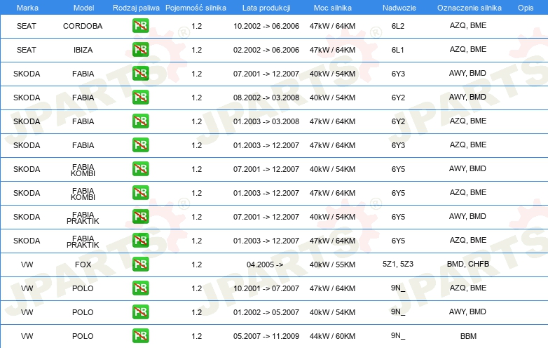This screenshot has height=348, width=548.
Task: Click the petrol fuel icon in the SEAT IBIZA row
Action: [140, 51]
